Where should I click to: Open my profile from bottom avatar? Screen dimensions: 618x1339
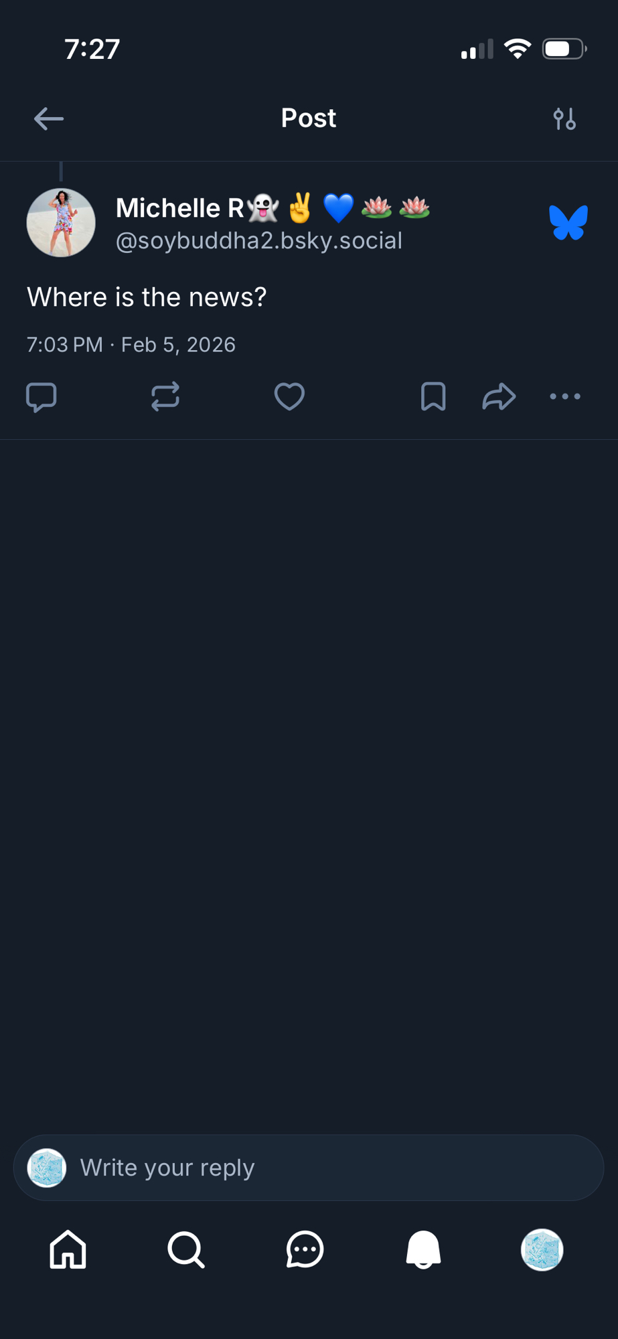pos(542,1249)
